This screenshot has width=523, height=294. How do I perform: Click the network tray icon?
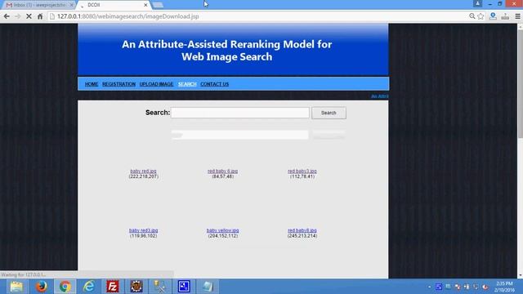(476, 287)
